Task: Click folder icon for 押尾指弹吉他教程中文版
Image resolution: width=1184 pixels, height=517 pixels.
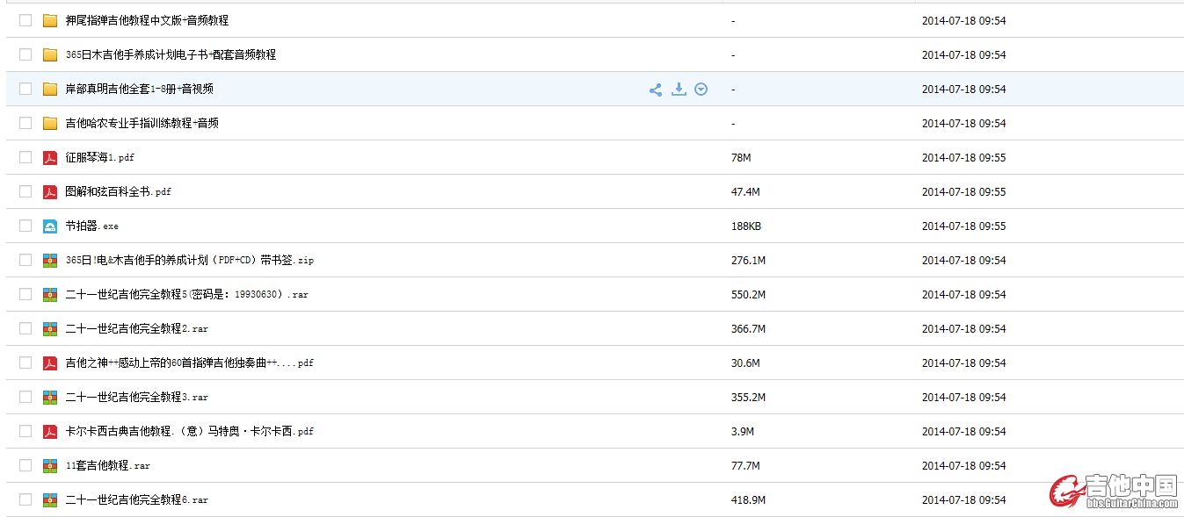Action: pos(50,20)
